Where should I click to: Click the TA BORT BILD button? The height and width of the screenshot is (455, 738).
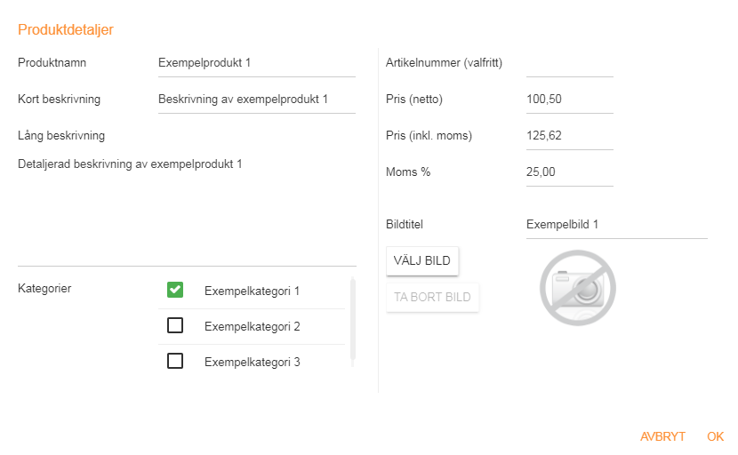[x=432, y=298]
